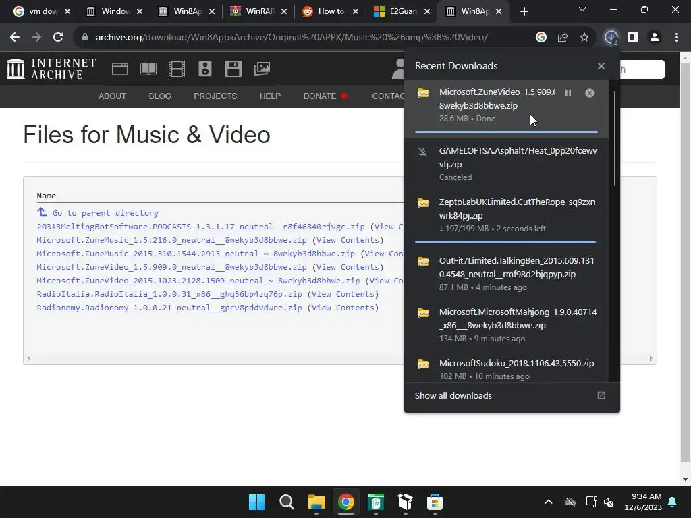This screenshot has height=518, width=691.
Task: Open Internet Archive audio speaker icon
Action: (x=205, y=69)
